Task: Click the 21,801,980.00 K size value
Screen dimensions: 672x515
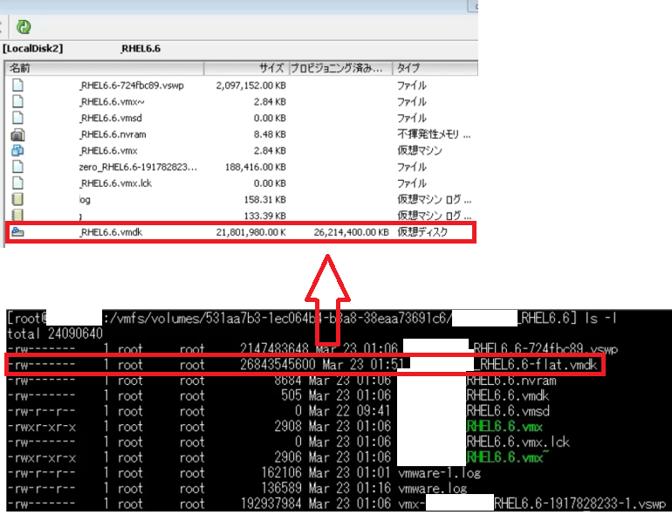Action: [x=250, y=232]
